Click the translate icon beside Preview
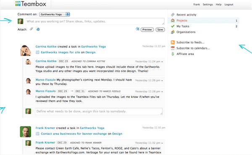Screen dimensions: 252x155 coord(137,29)
